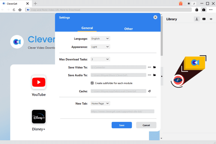
Task: Open the Language dropdown
Action: coord(100,39)
